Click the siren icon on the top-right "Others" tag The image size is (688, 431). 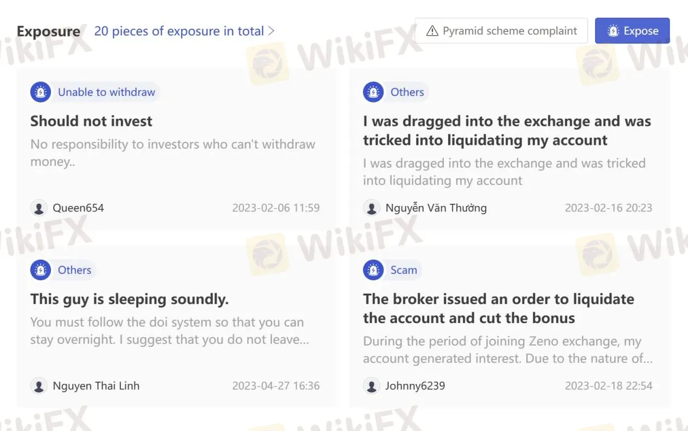coord(373,92)
